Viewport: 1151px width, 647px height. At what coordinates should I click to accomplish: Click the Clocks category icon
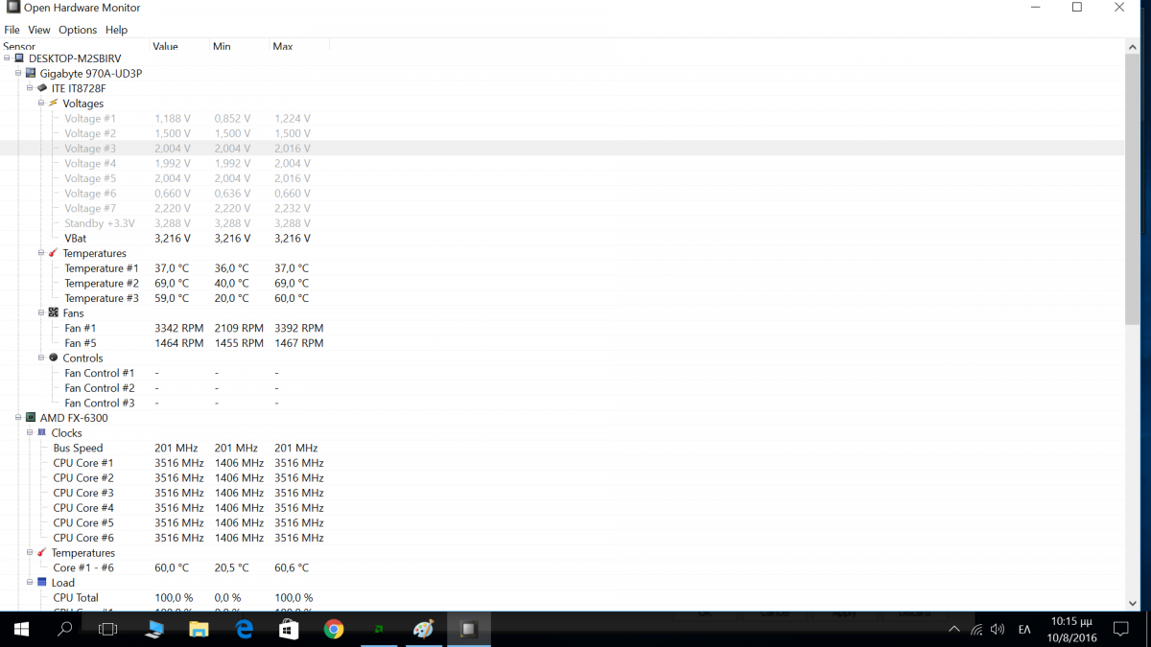42,432
